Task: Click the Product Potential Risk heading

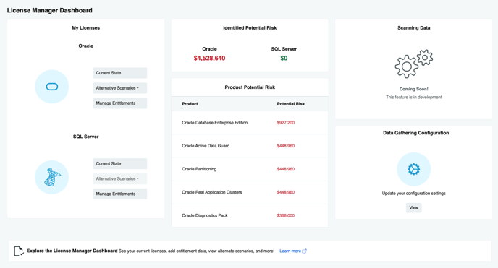Action: tap(250, 87)
